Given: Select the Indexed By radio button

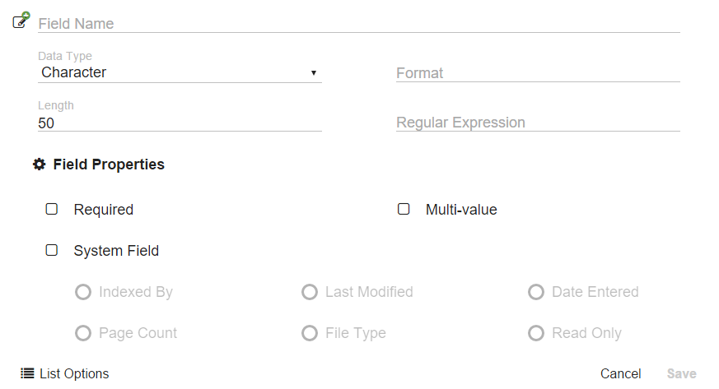Looking at the screenshot, I should [x=83, y=292].
